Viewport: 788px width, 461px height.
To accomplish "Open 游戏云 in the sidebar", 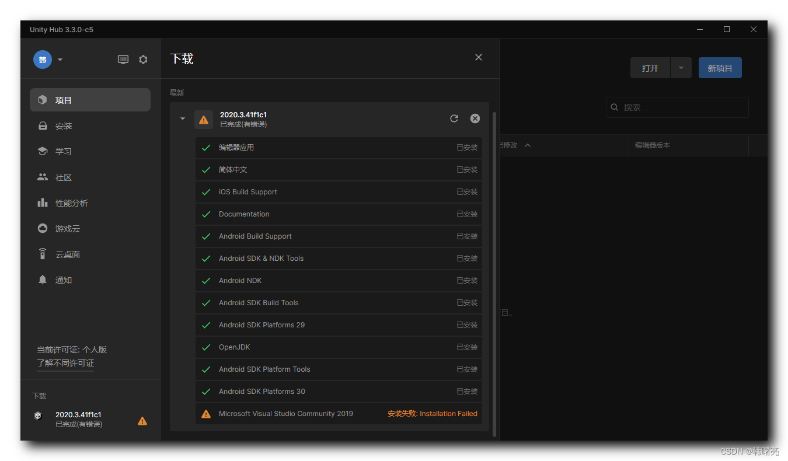I will pyautogui.click(x=90, y=228).
